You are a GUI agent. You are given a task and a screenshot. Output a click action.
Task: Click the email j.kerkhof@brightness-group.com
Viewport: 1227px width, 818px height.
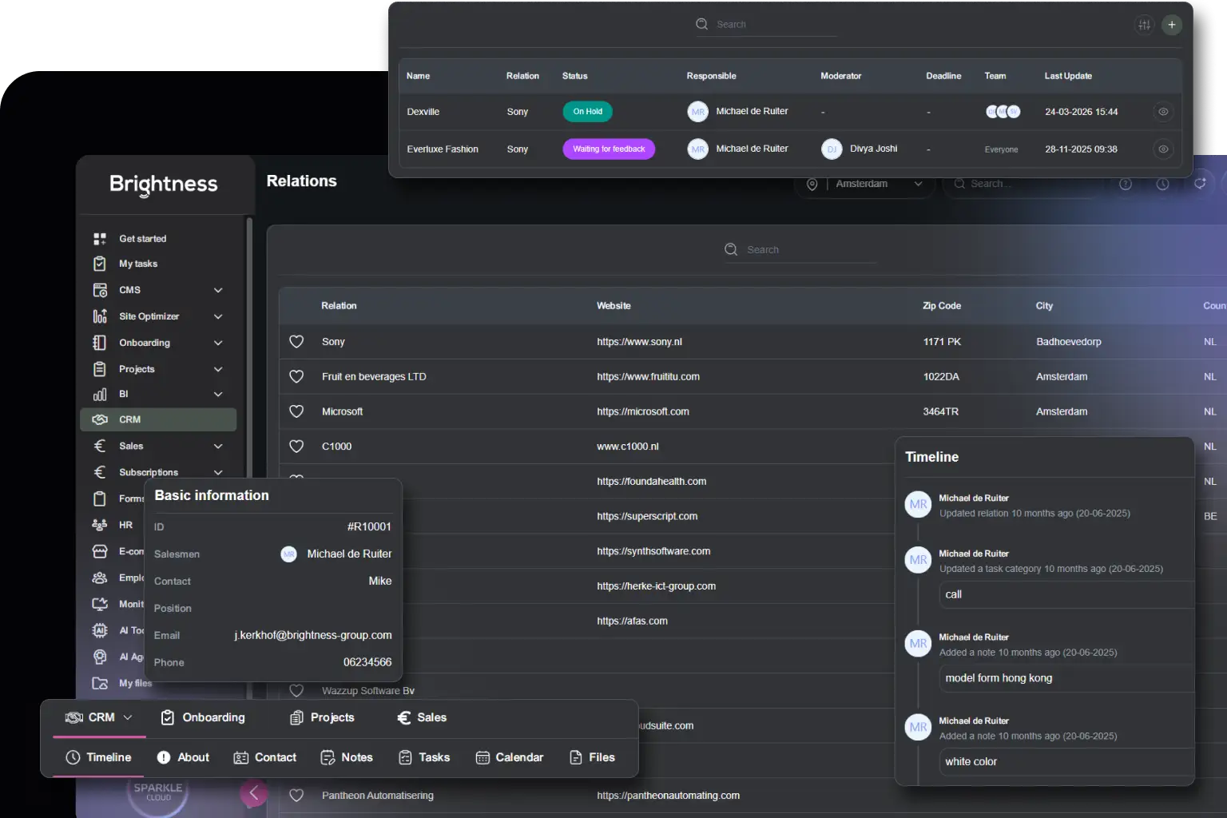(x=313, y=635)
